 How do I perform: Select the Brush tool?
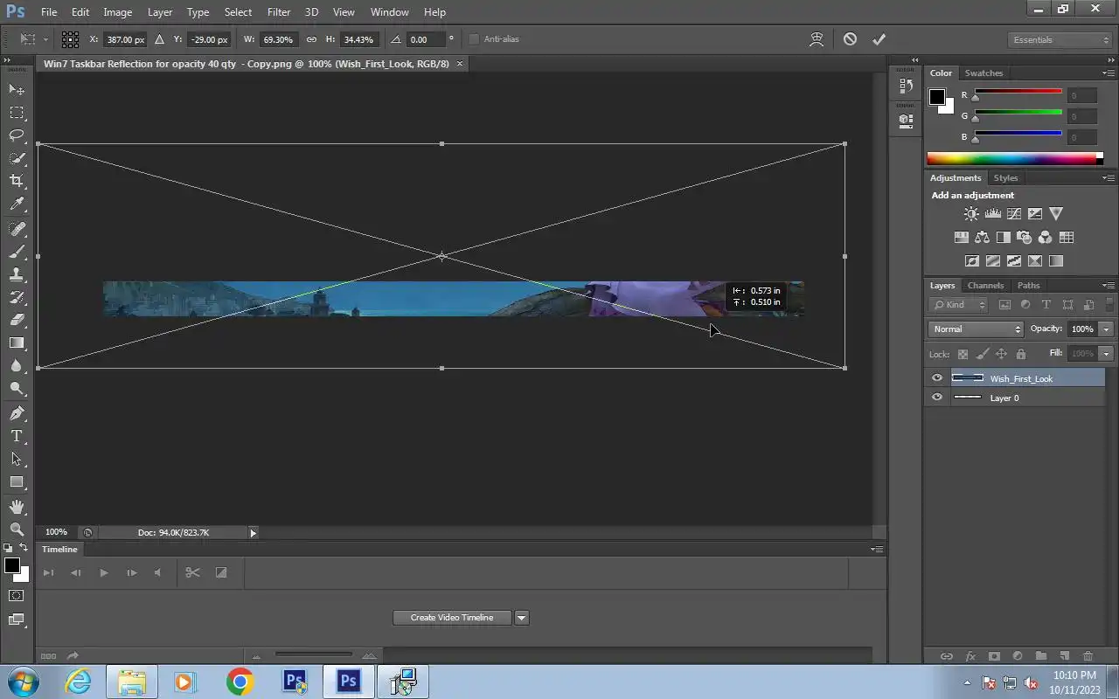pyautogui.click(x=17, y=252)
